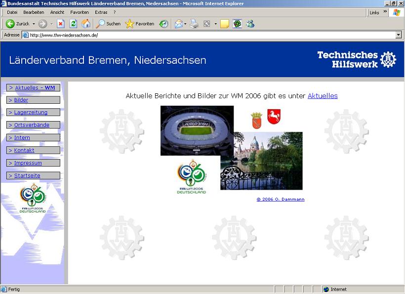The image size is (405, 294).
Task: Click the stadium photo thumbnail
Action: click(197, 130)
